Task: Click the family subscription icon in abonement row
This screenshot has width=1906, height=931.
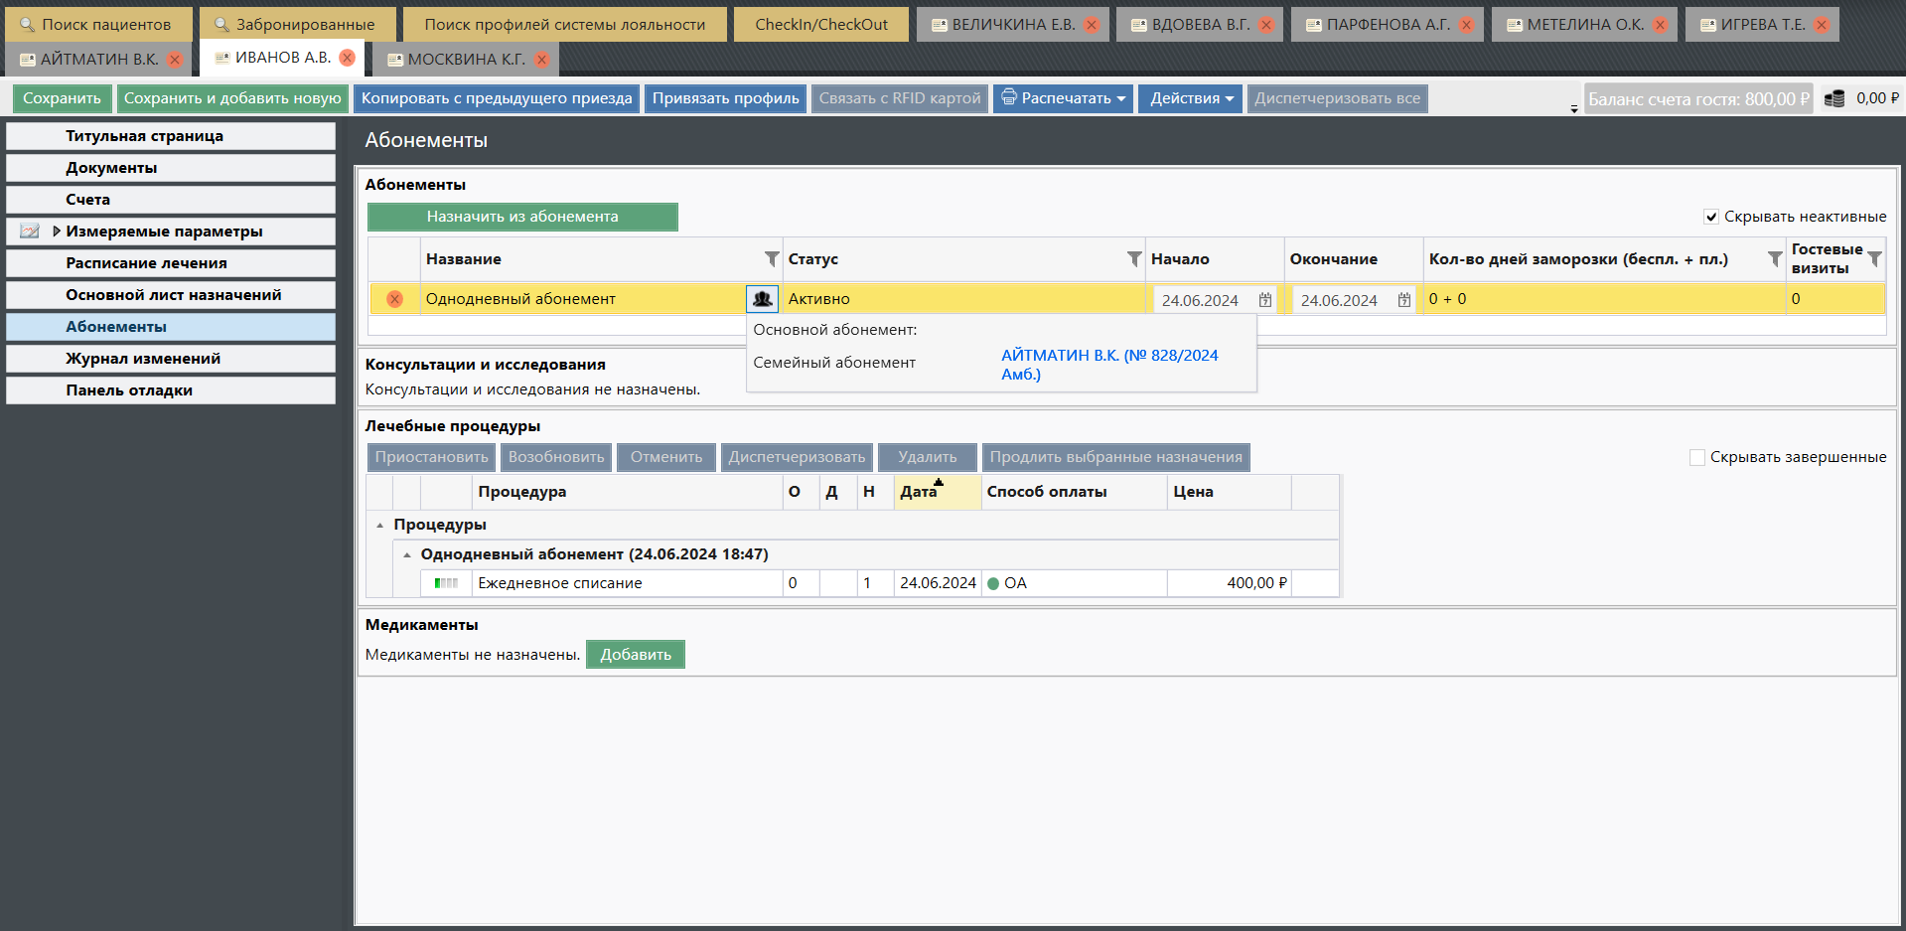Action: (762, 299)
